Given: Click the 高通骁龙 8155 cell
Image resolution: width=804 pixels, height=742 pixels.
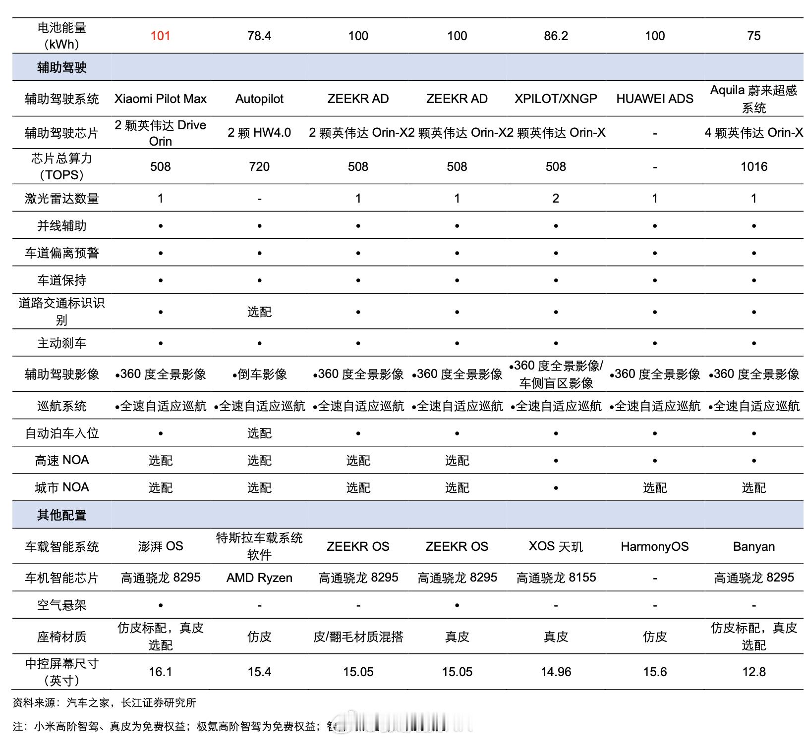Looking at the screenshot, I should pos(556,578).
